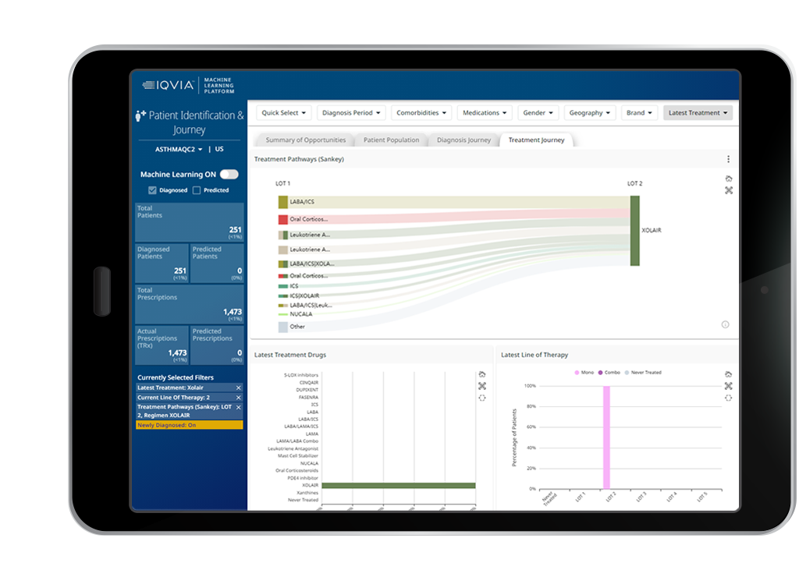Open the Summary of Opportunities tab
The height and width of the screenshot is (577, 799).
305,140
